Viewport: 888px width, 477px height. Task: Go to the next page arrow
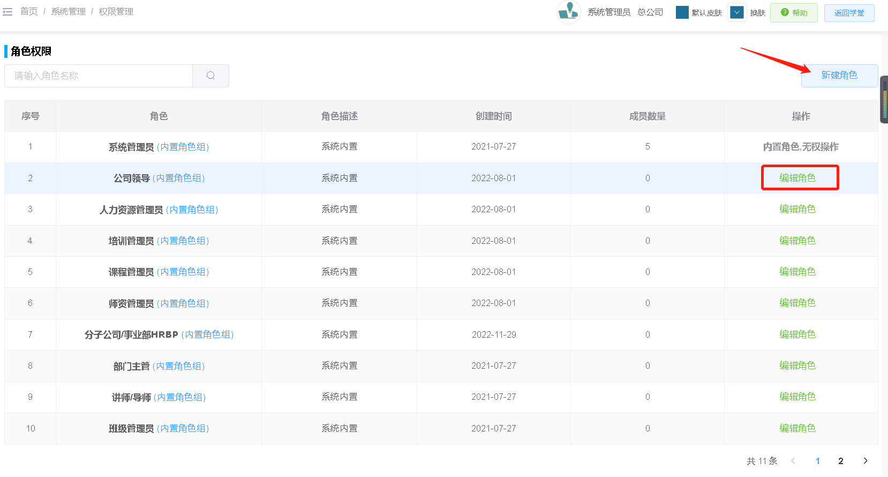[x=866, y=460]
